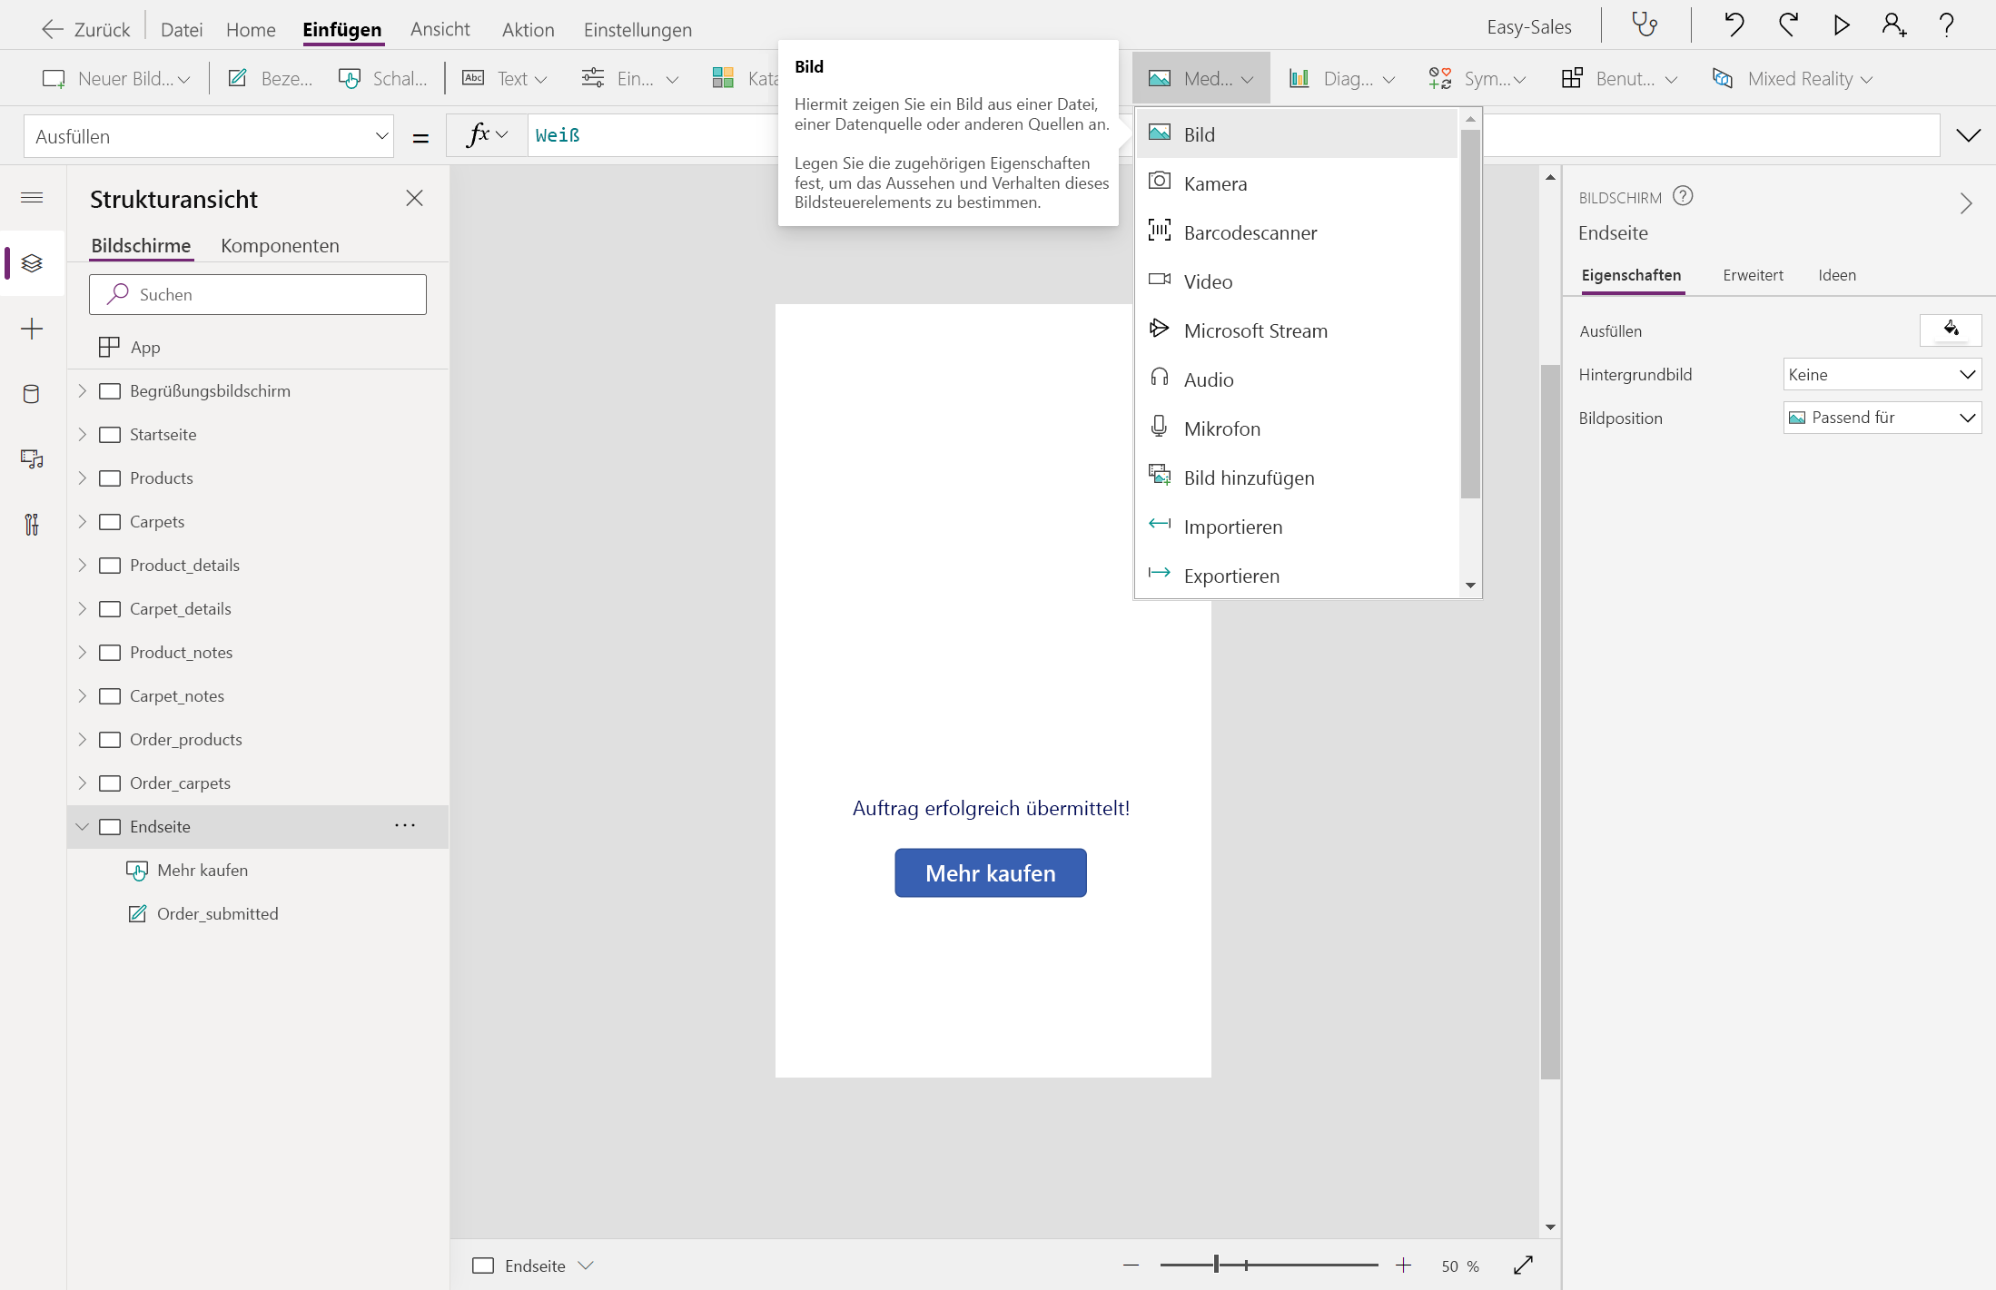Open the Advanced tools sidebar icon
Screen dimensions: 1996x1290
[x=32, y=525]
